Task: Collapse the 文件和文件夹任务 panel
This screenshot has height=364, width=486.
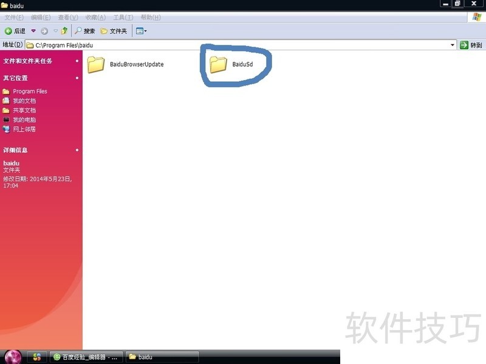Action: point(77,61)
